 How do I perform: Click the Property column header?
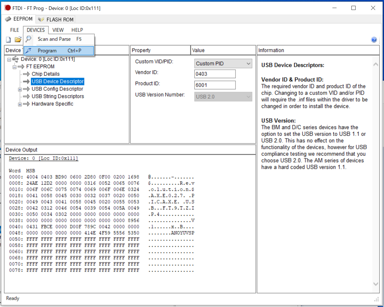(160, 50)
